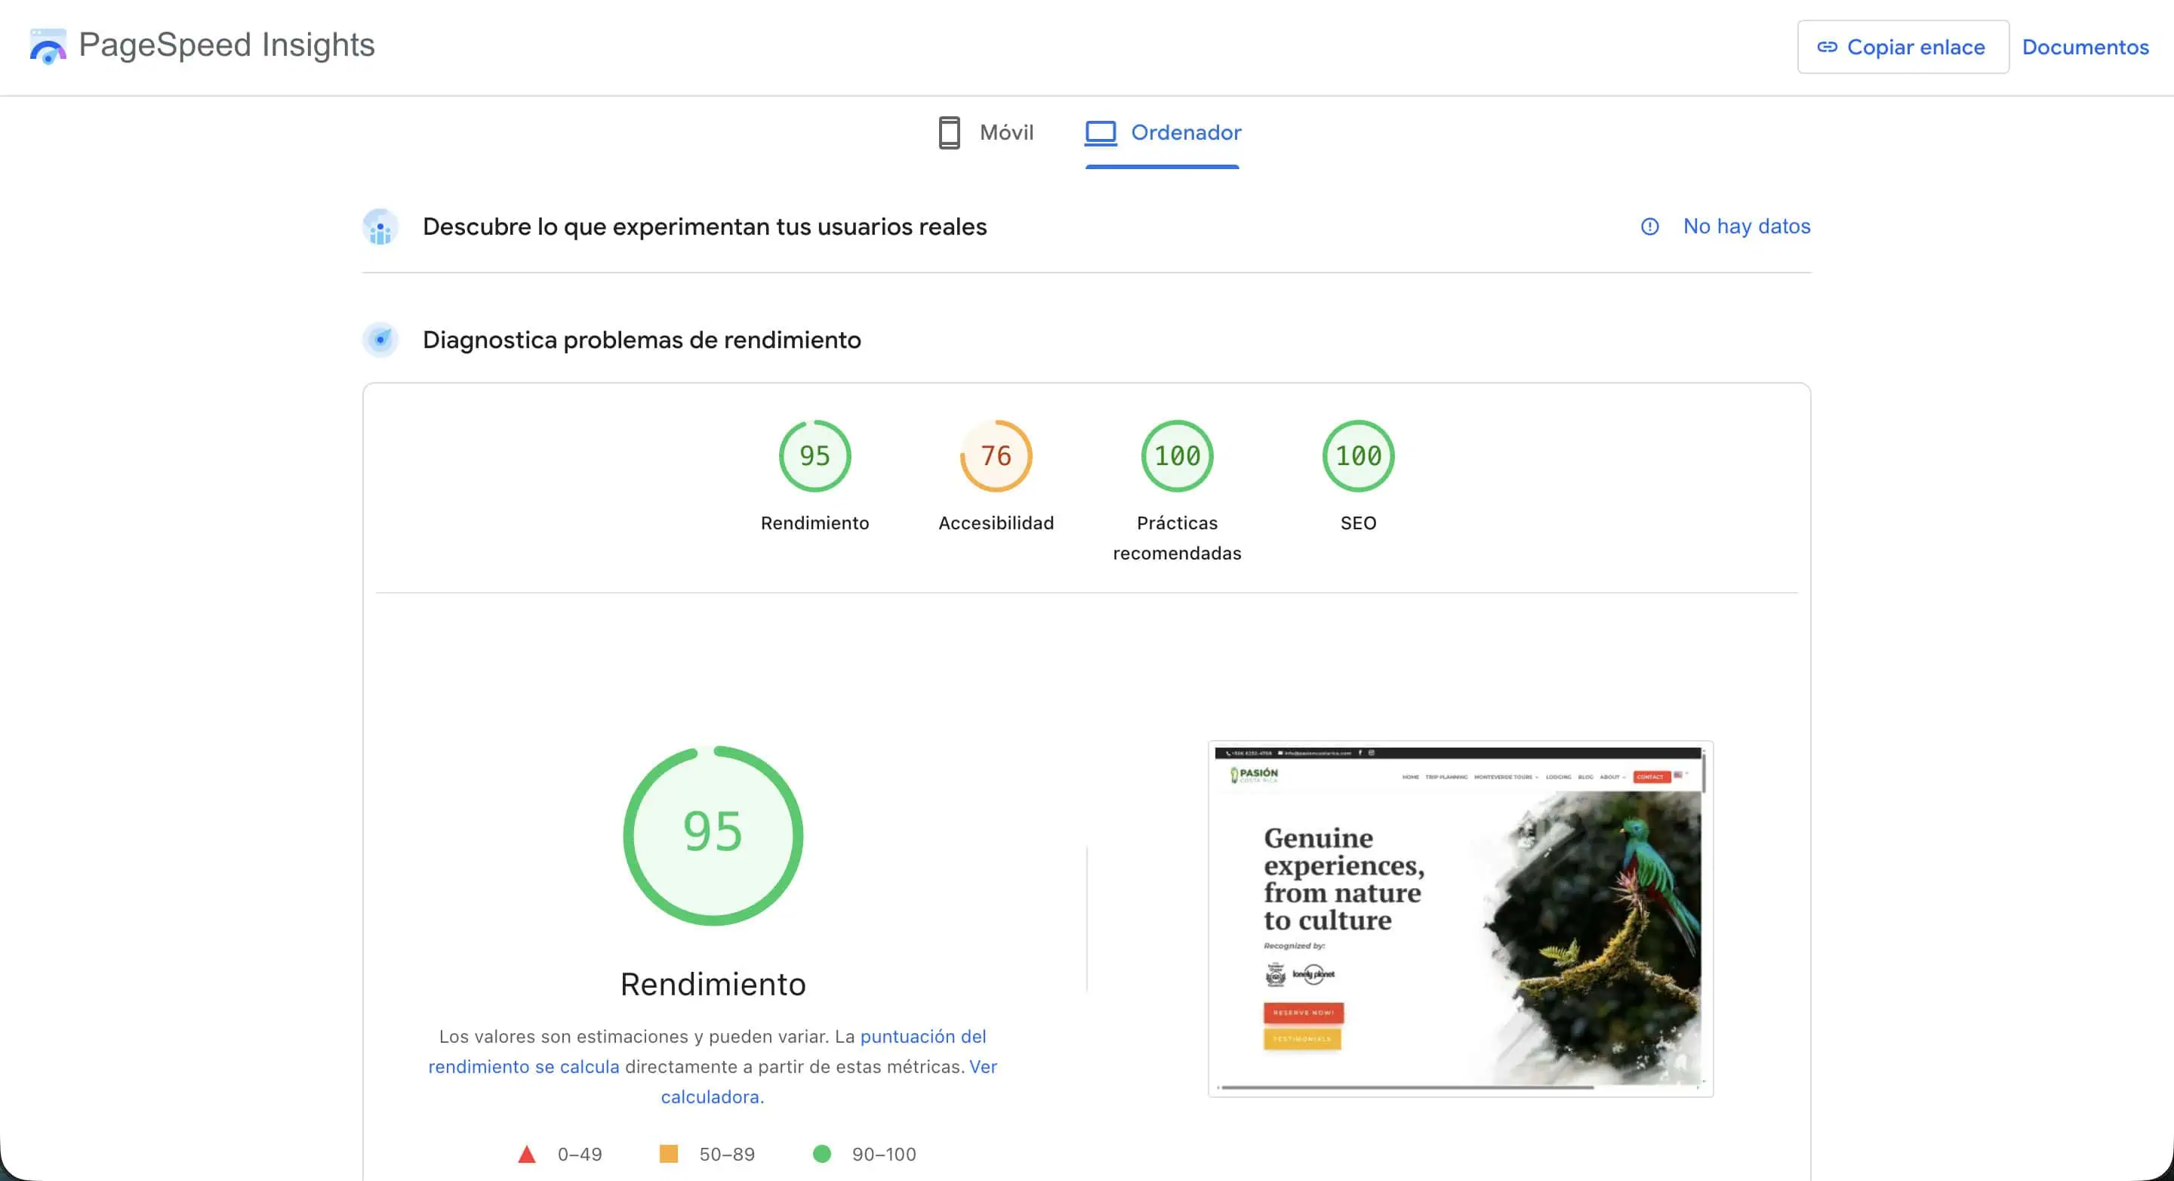This screenshot has width=2174, height=1181.
Task: Click the Copiar enlace link icon
Action: click(1827, 48)
